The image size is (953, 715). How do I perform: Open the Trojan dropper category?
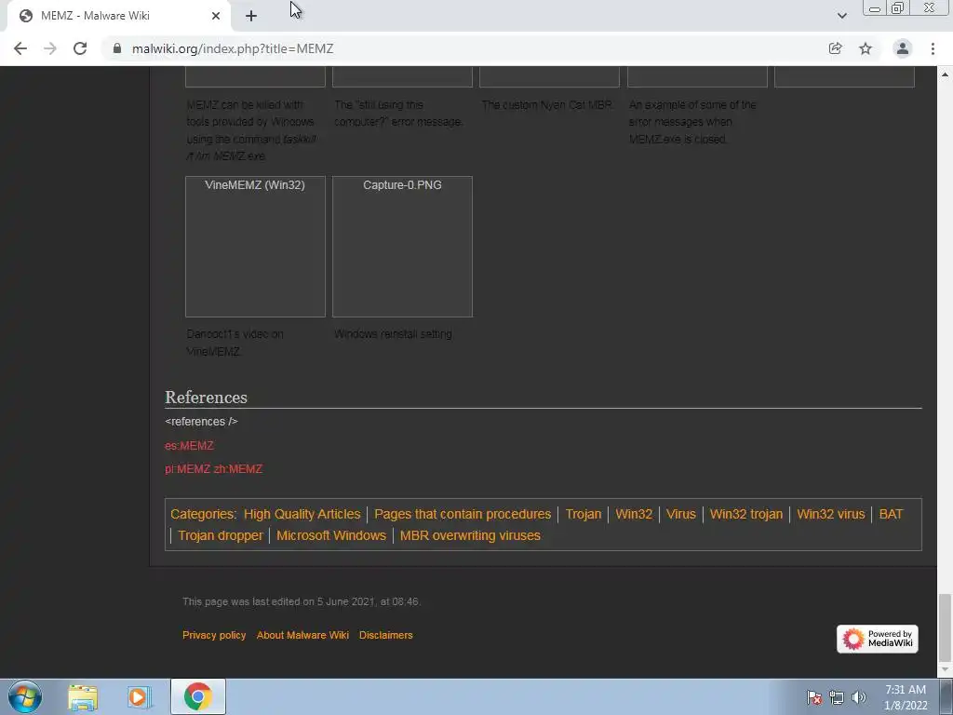[220, 535]
